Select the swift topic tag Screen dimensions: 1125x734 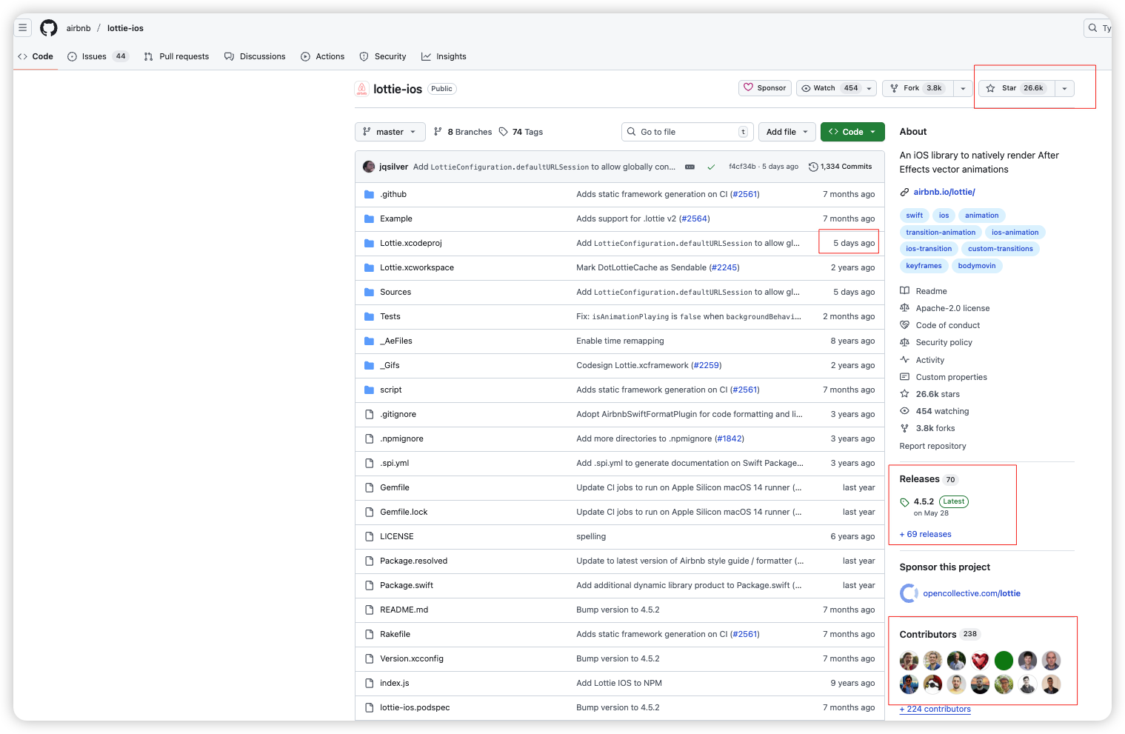(915, 216)
